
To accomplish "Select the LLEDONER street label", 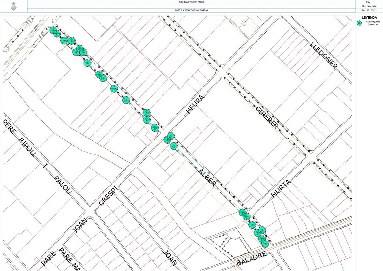I will (x=324, y=56).
